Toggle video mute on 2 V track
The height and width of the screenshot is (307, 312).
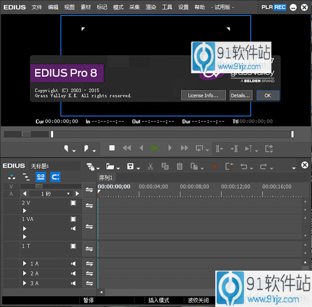(x=73, y=203)
